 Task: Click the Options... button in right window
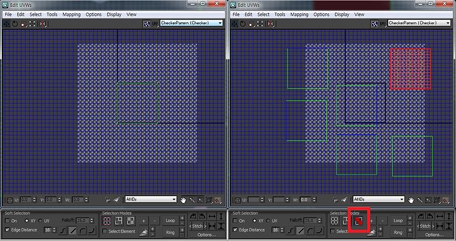434,235
